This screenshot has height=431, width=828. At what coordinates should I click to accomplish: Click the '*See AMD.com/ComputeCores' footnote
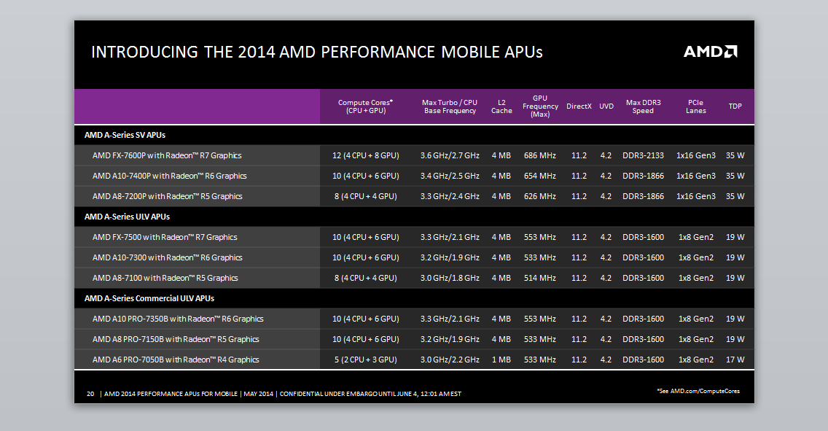[698, 392]
